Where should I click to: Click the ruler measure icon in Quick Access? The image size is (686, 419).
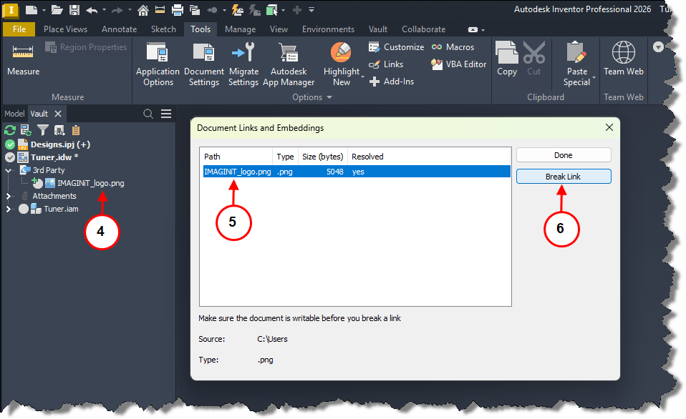pyautogui.click(x=160, y=9)
